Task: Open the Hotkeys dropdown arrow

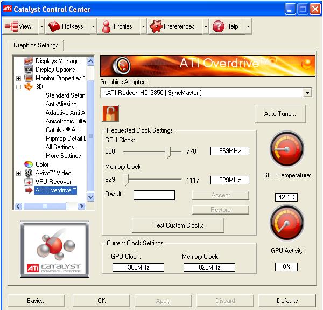Action: (x=93, y=26)
